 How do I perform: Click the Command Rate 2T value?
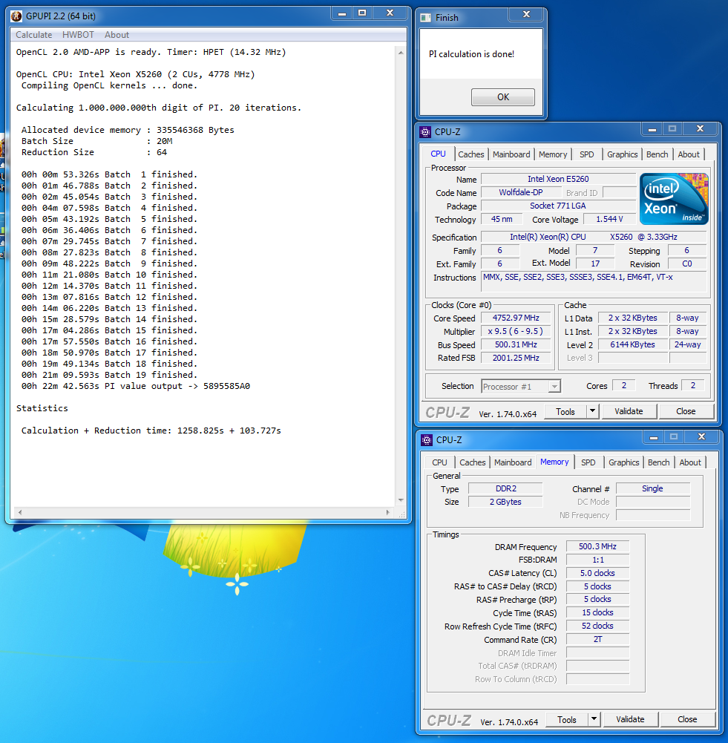[x=597, y=639]
